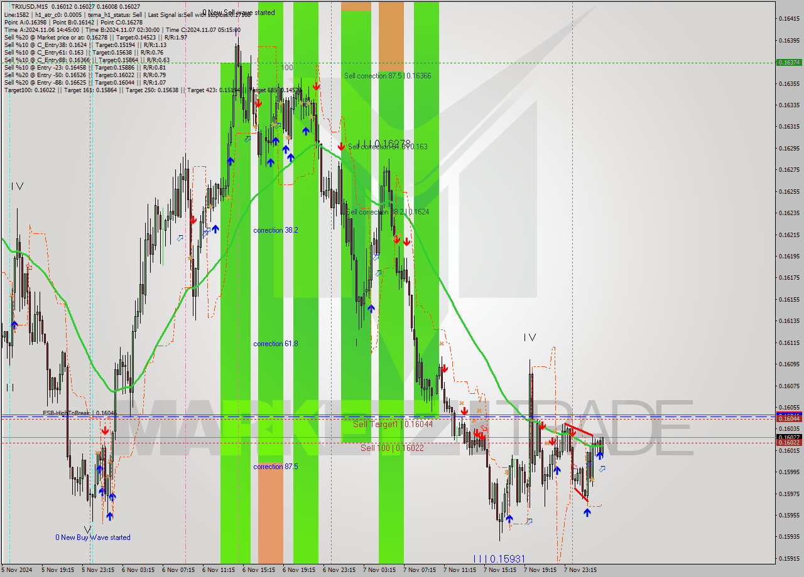
Task: Click the 6 Nov 11:15 time label
Action: point(218,570)
